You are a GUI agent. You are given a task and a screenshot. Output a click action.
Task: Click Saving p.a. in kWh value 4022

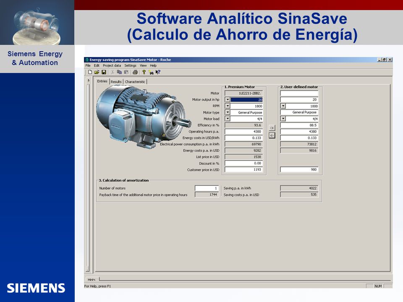[299, 188]
